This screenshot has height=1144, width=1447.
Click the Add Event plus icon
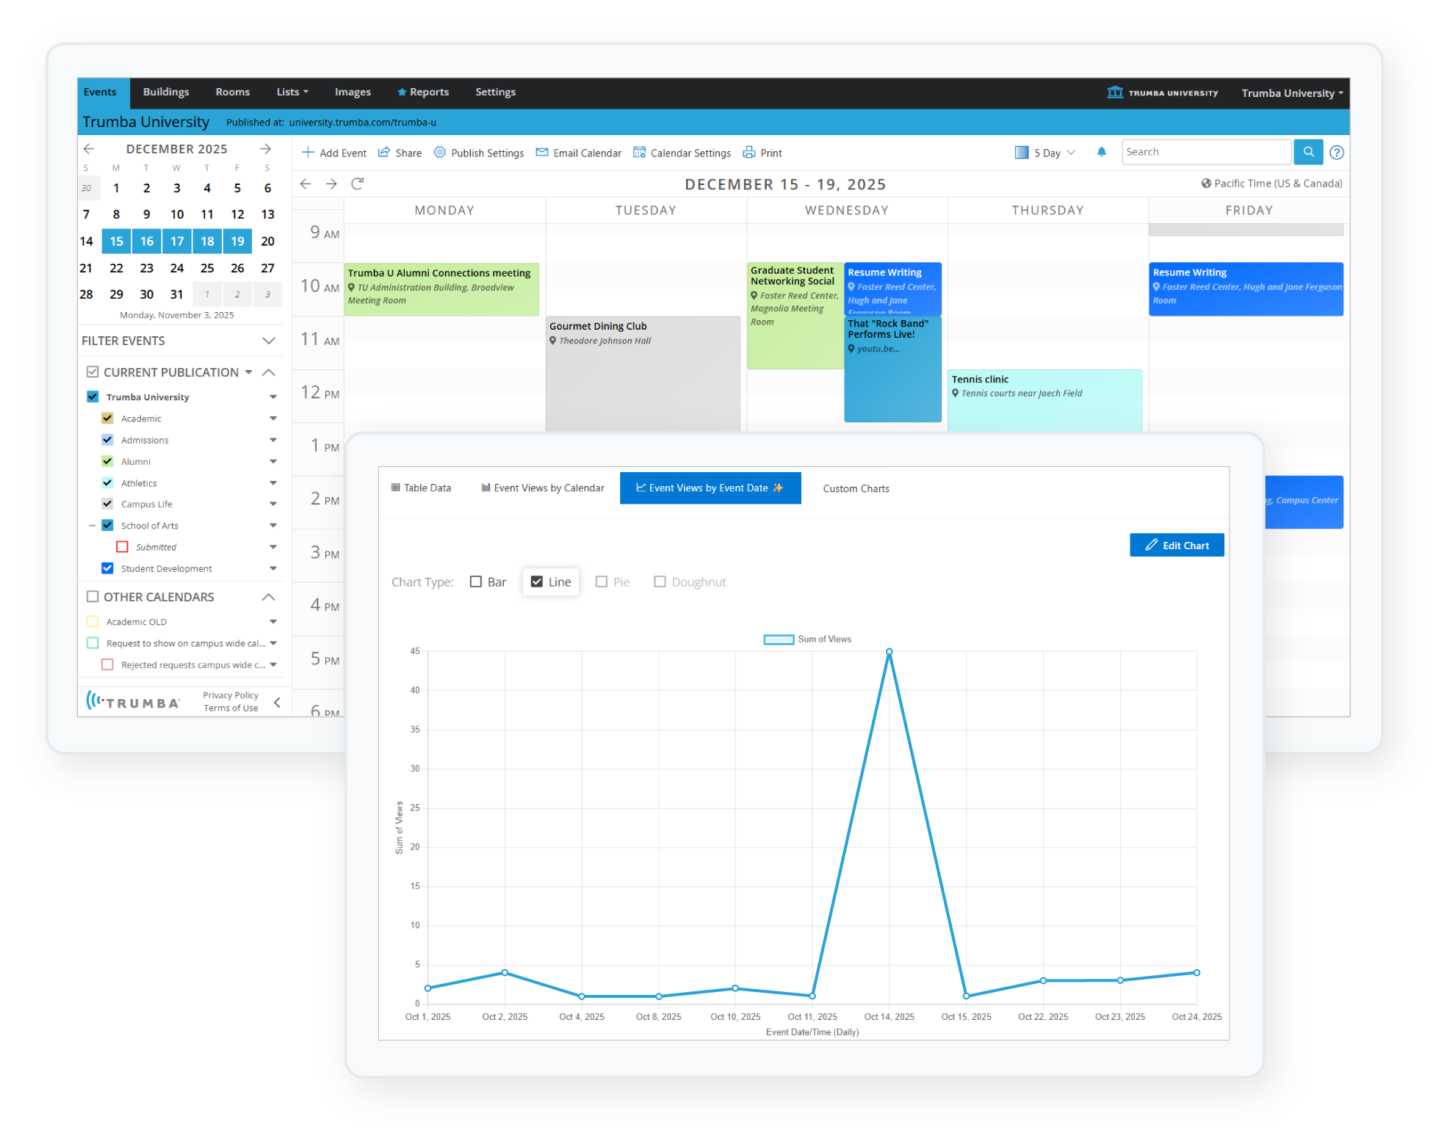pyautogui.click(x=308, y=153)
